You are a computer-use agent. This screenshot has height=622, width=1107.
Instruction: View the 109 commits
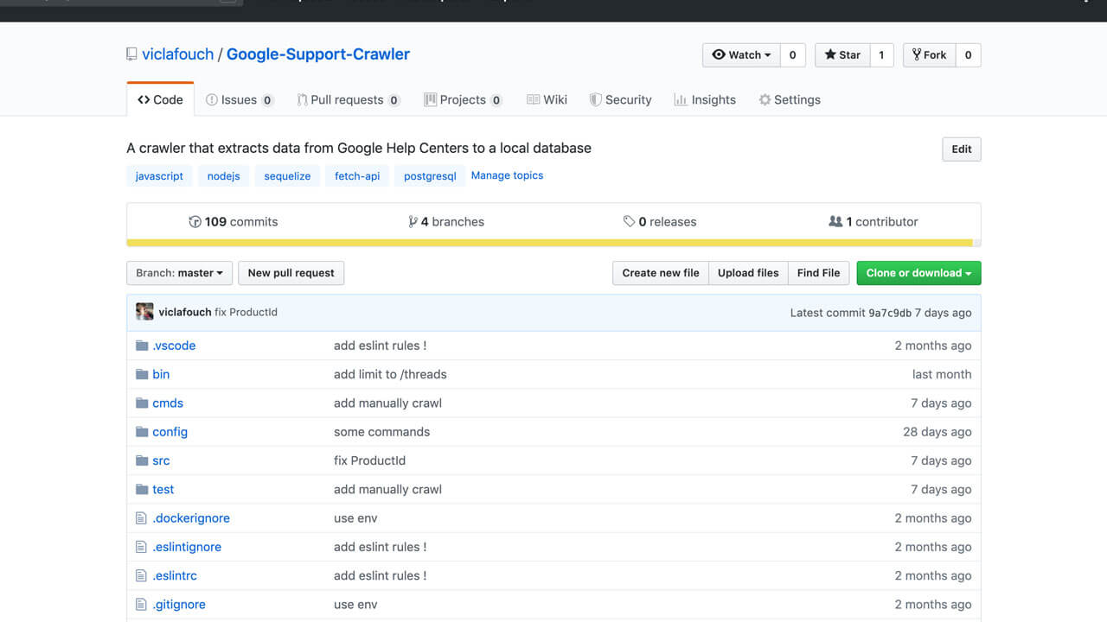click(x=234, y=222)
